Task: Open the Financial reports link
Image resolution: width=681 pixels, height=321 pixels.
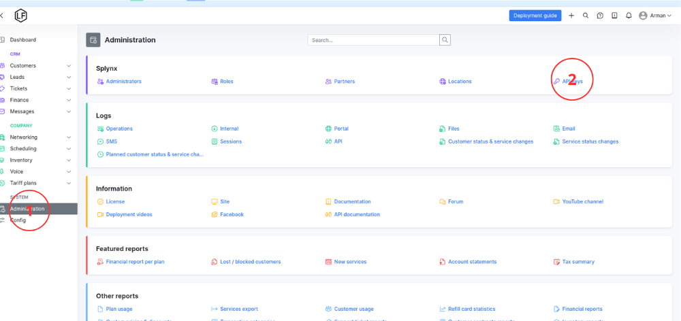Action: pyautogui.click(x=582, y=309)
